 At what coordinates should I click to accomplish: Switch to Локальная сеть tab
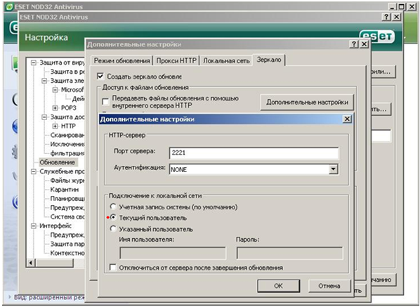tap(226, 60)
